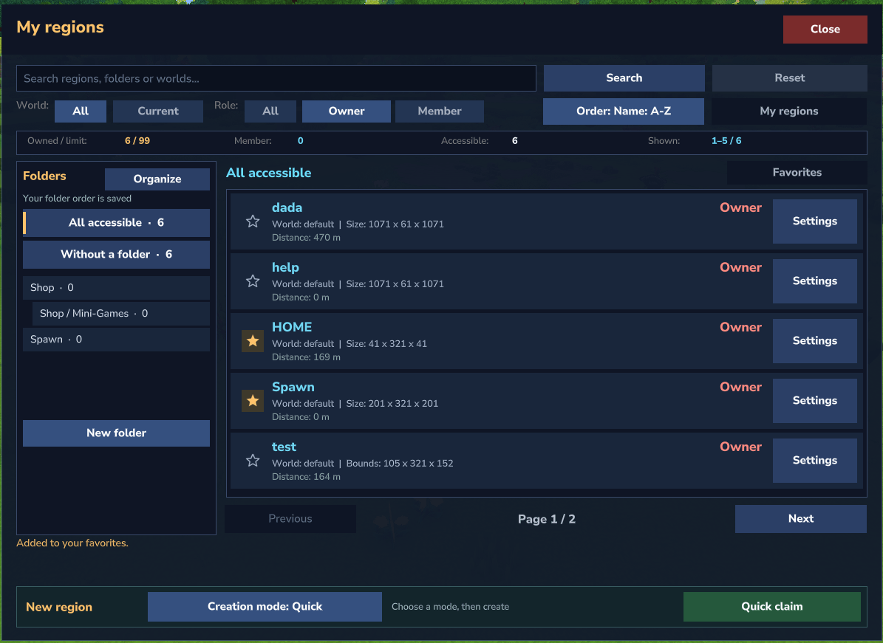The width and height of the screenshot is (883, 643).
Task: Unfavorite the HOME region gold star
Action: (x=253, y=341)
